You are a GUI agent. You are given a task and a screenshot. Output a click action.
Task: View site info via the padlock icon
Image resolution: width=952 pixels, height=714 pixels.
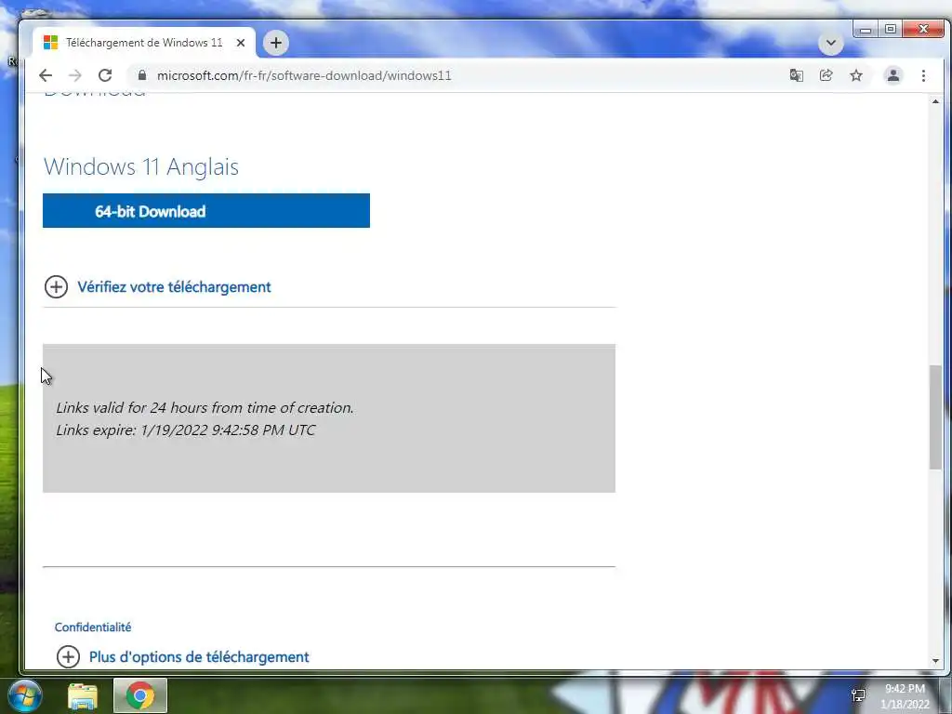click(142, 75)
